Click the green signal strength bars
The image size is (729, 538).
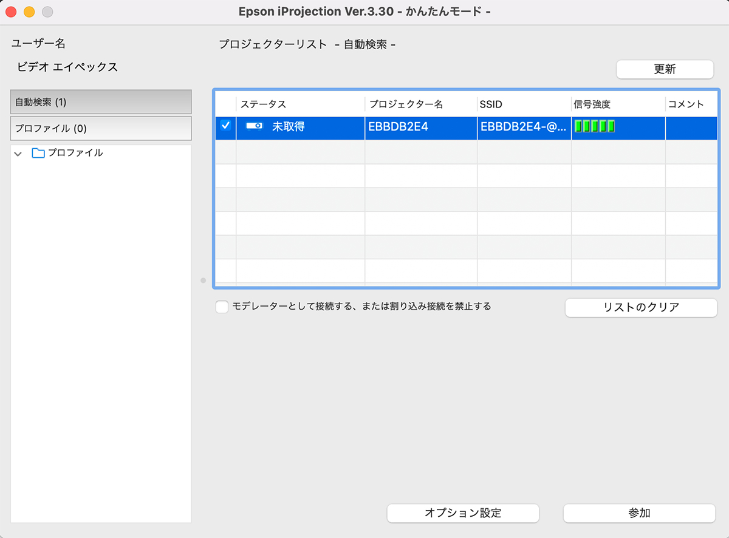pos(595,126)
